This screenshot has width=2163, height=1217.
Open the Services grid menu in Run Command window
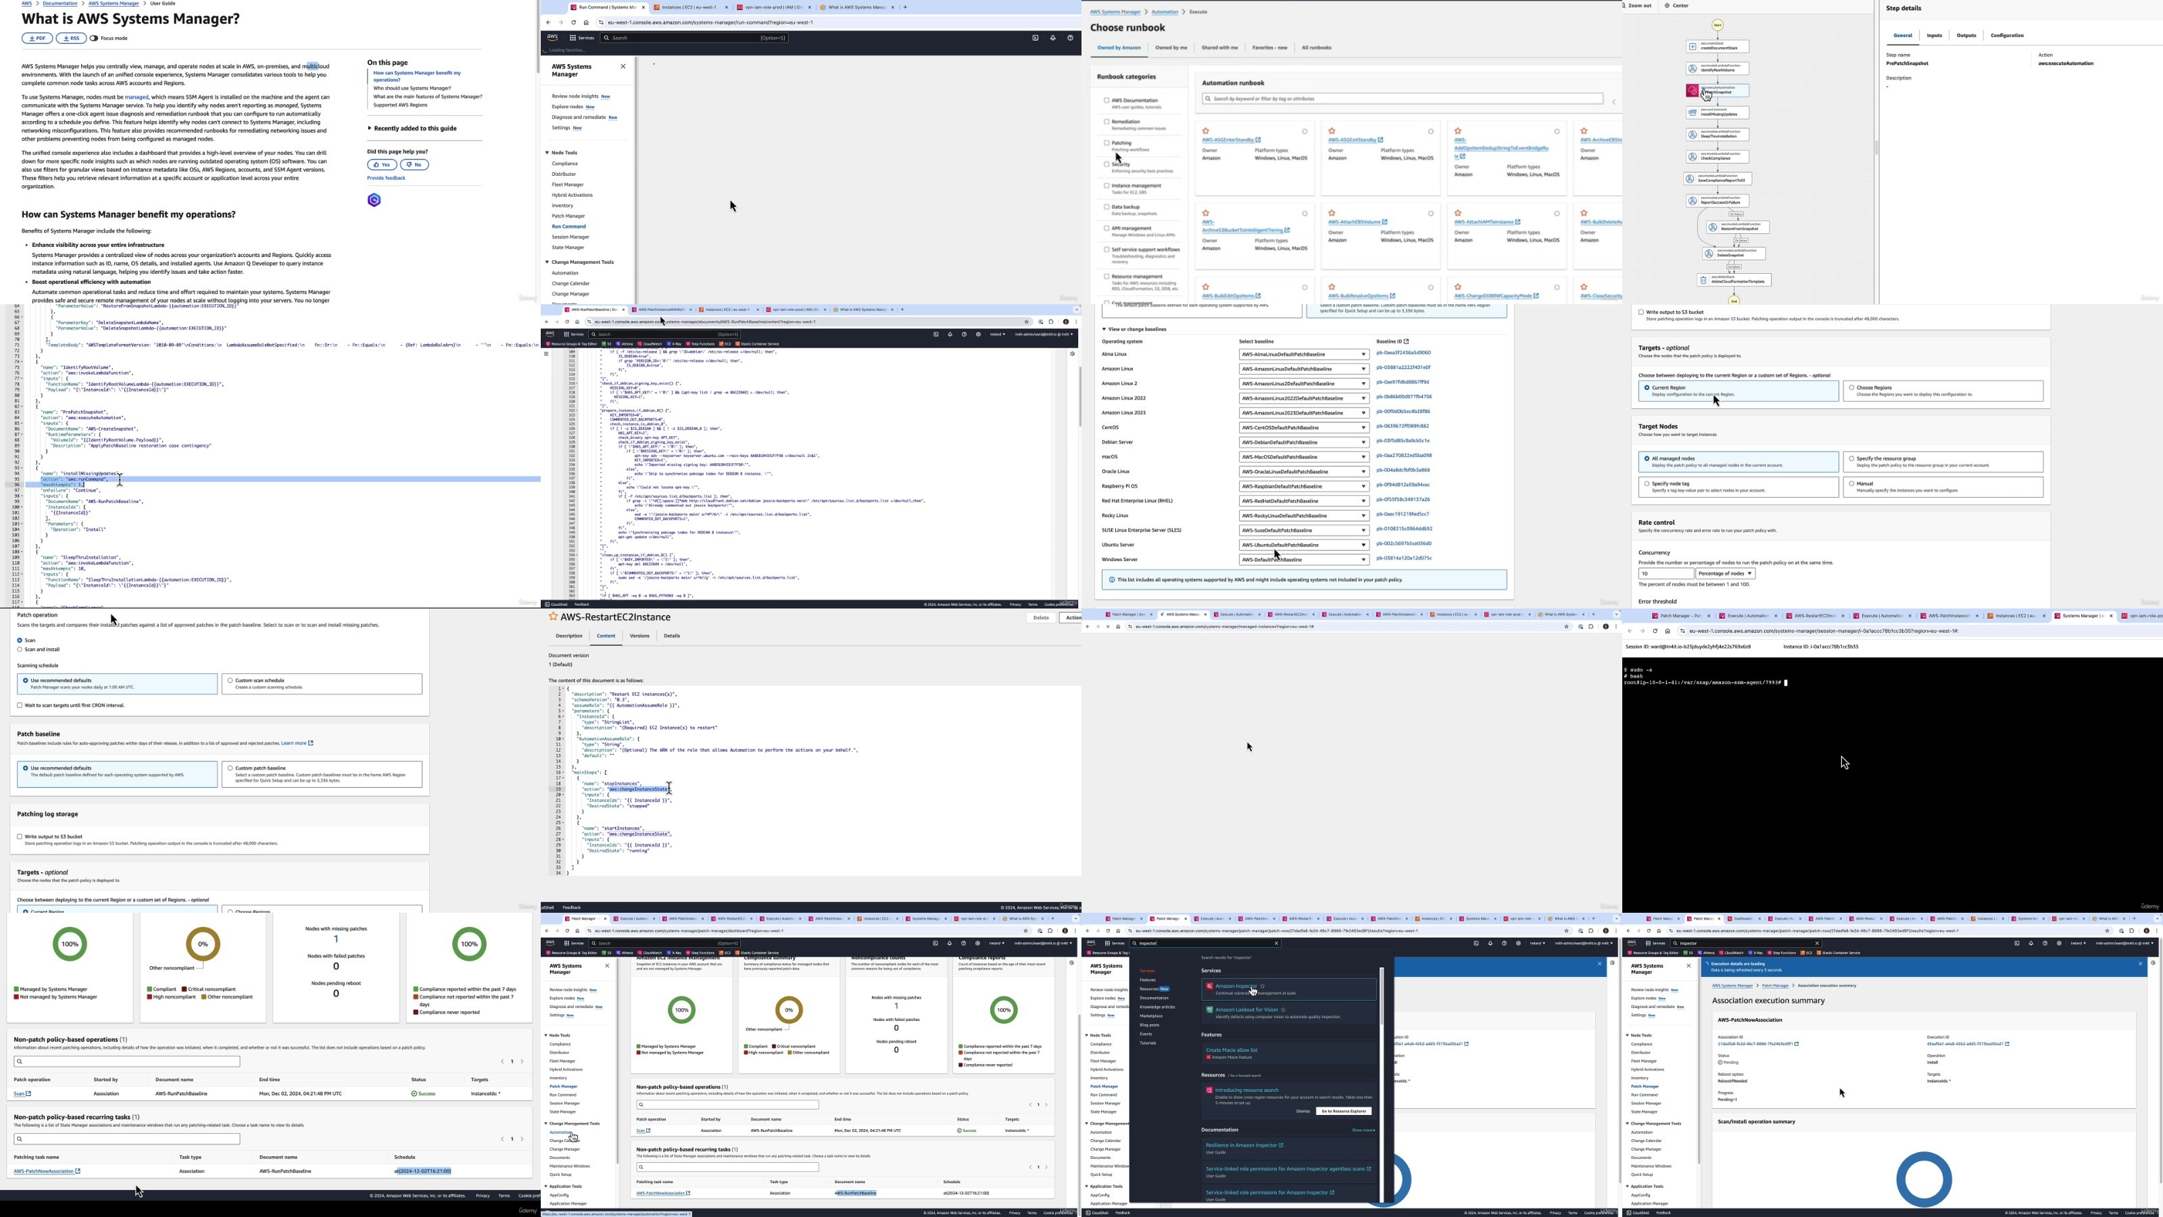(x=582, y=38)
